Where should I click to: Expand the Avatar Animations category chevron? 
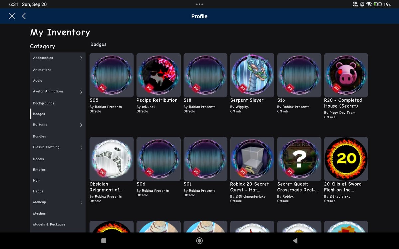point(81,92)
